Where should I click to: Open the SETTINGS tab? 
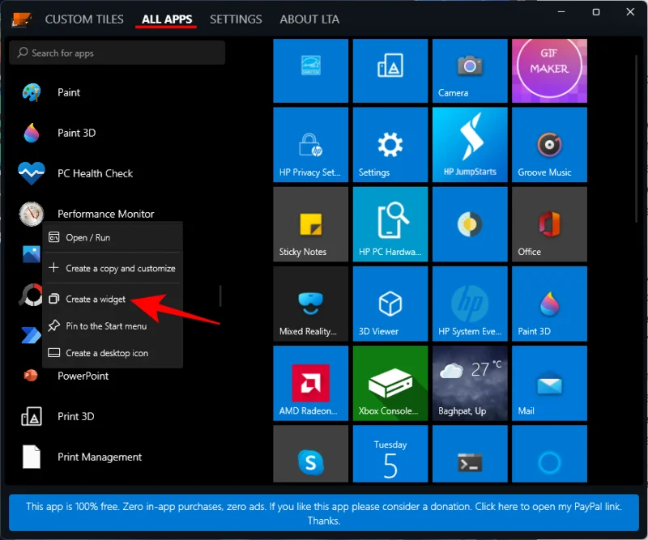click(236, 19)
